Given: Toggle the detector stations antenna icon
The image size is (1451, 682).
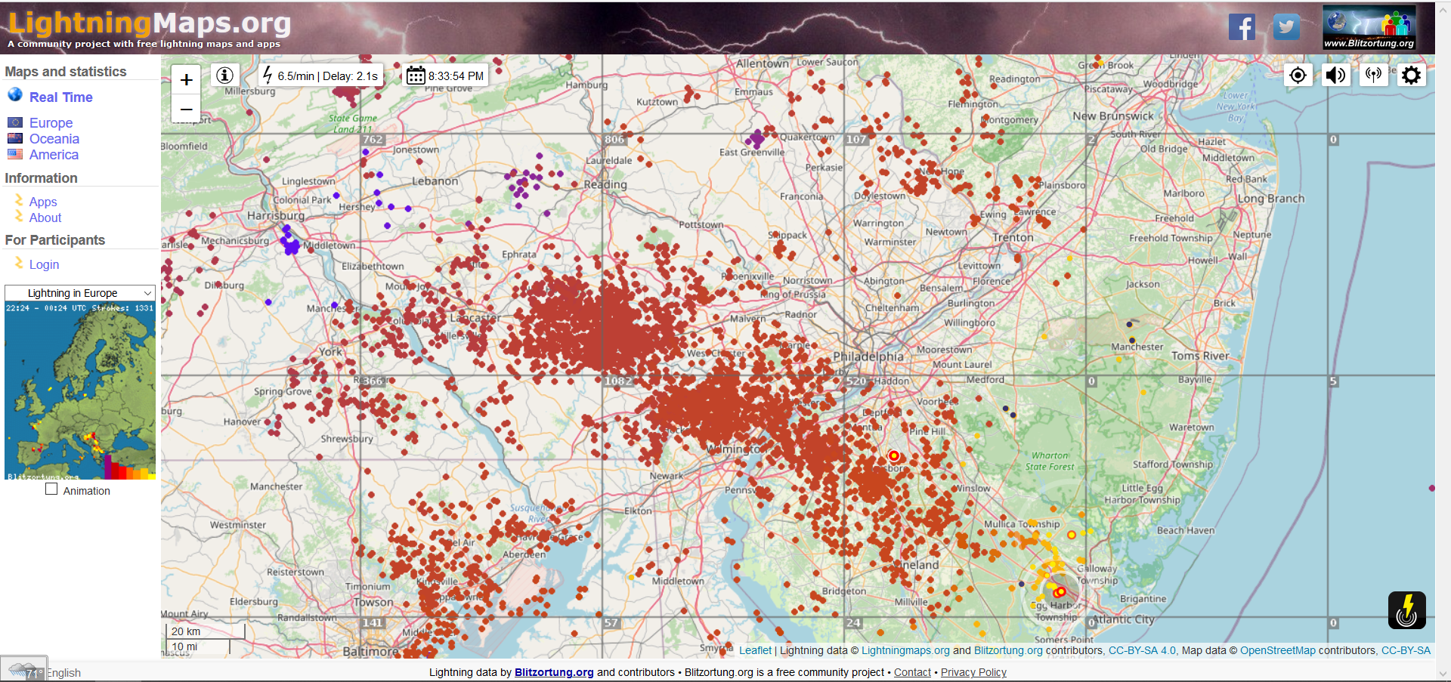Looking at the screenshot, I should coord(1373,76).
